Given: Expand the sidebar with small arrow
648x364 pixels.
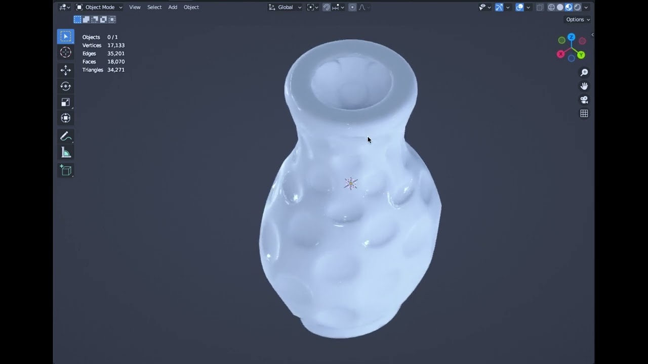Looking at the screenshot, I should pos(592,35).
